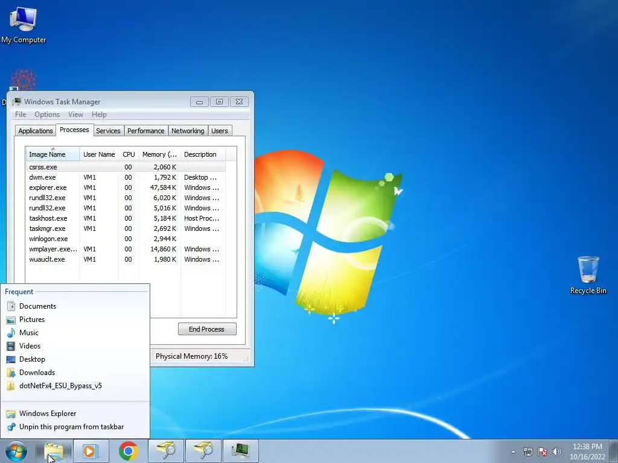This screenshot has height=463, width=618.
Task: Minimize the Task Manager window
Action: coord(199,102)
